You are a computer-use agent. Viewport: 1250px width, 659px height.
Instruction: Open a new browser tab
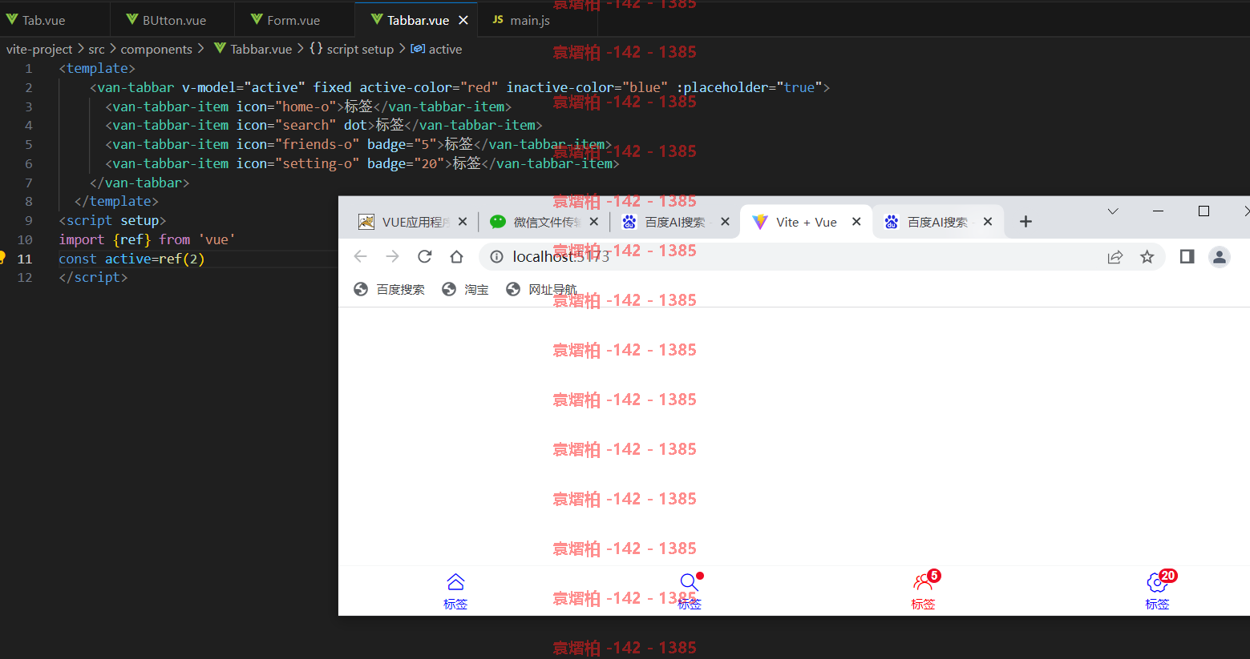(1025, 222)
